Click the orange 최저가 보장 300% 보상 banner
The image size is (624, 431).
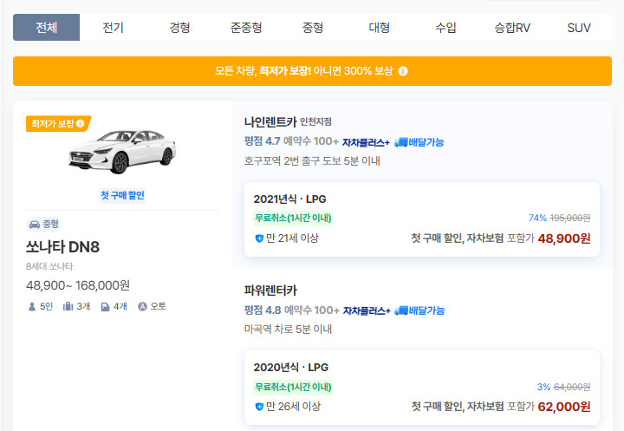312,71
